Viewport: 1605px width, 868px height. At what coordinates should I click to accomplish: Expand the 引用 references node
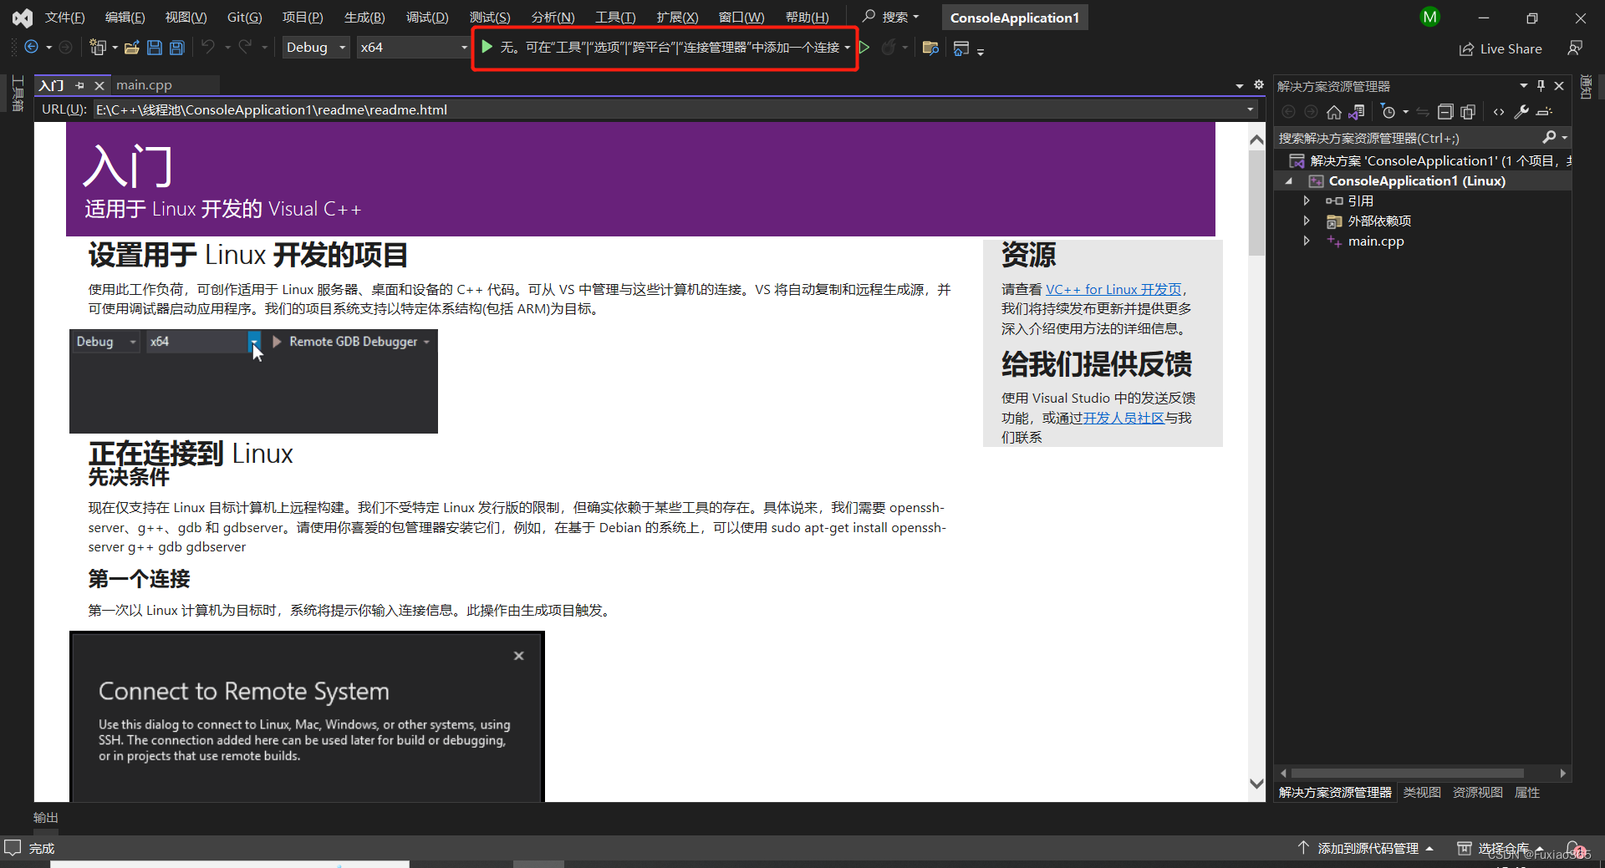click(1307, 201)
